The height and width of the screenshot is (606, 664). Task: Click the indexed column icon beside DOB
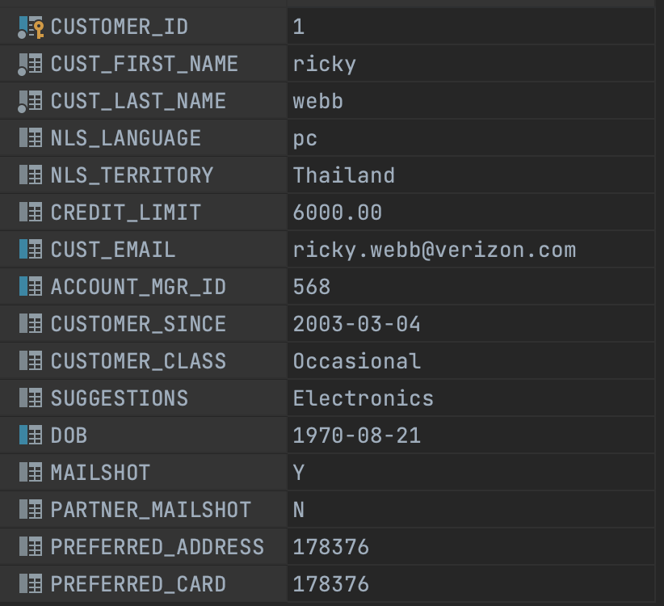pyautogui.click(x=31, y=436)
